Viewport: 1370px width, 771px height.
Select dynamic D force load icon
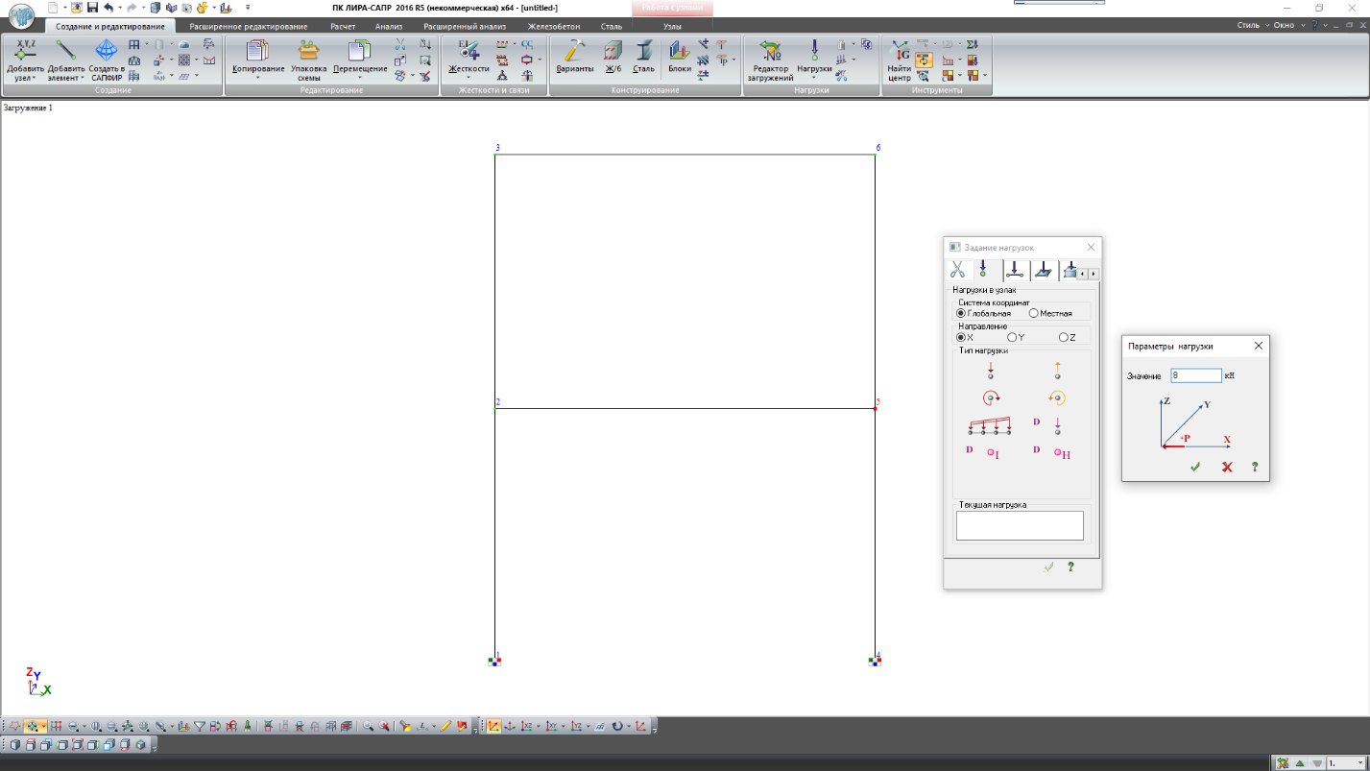point(1048,424)
